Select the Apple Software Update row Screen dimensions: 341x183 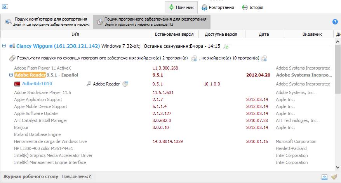tap(170, 113)
